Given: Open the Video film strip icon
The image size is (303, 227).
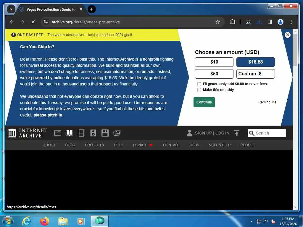Looking at the screenshot, I should (81, 133).
